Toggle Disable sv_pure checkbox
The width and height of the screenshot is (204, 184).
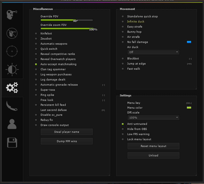pos(36,115)
